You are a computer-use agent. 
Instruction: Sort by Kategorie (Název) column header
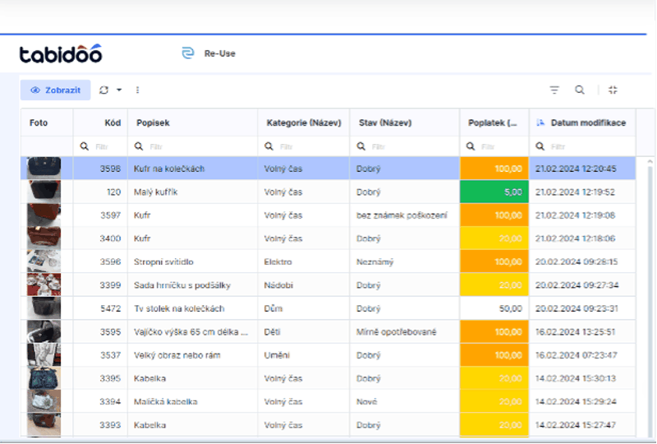coord(303,123)
